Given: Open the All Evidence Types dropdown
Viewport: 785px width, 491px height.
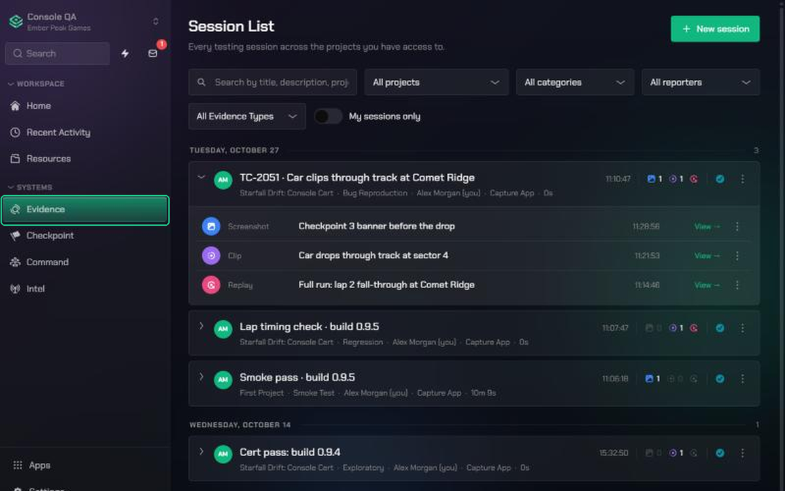Looking at the screenshot, I should click(247, 117).
